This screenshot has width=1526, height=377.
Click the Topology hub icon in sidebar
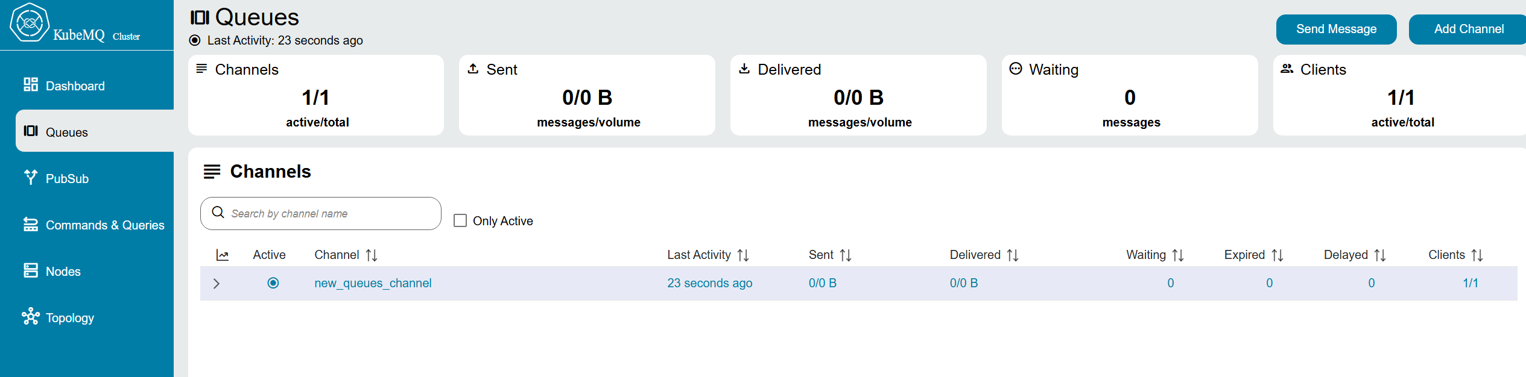coord(31,317)
